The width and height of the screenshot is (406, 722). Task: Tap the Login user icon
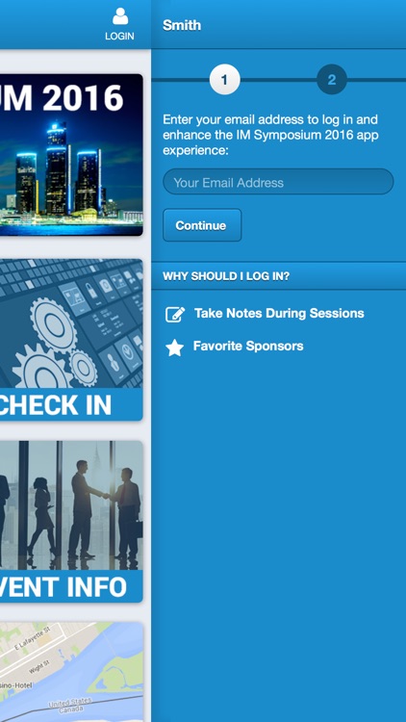point(120,16)
